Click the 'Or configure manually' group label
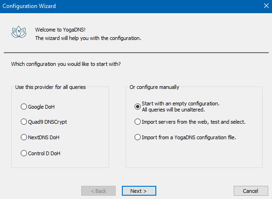Image resolution: width=272 pixels, height=199 pixels. (x=154, y=87)
